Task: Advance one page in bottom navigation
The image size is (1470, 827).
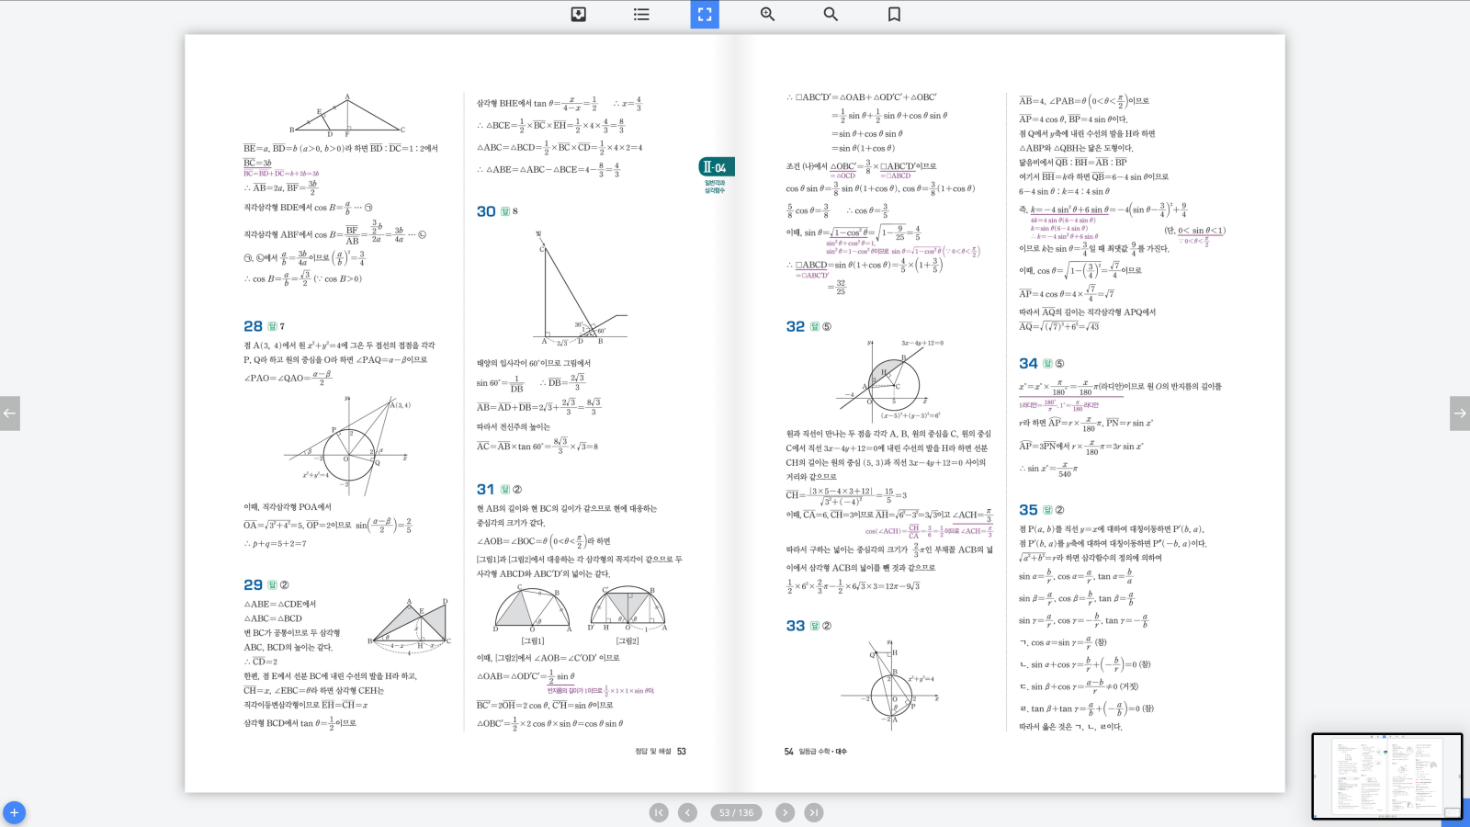Action: (785, 812)
